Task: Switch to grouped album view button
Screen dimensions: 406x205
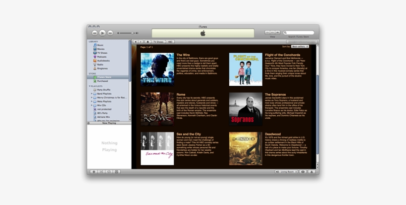Action: coord(272,33)
